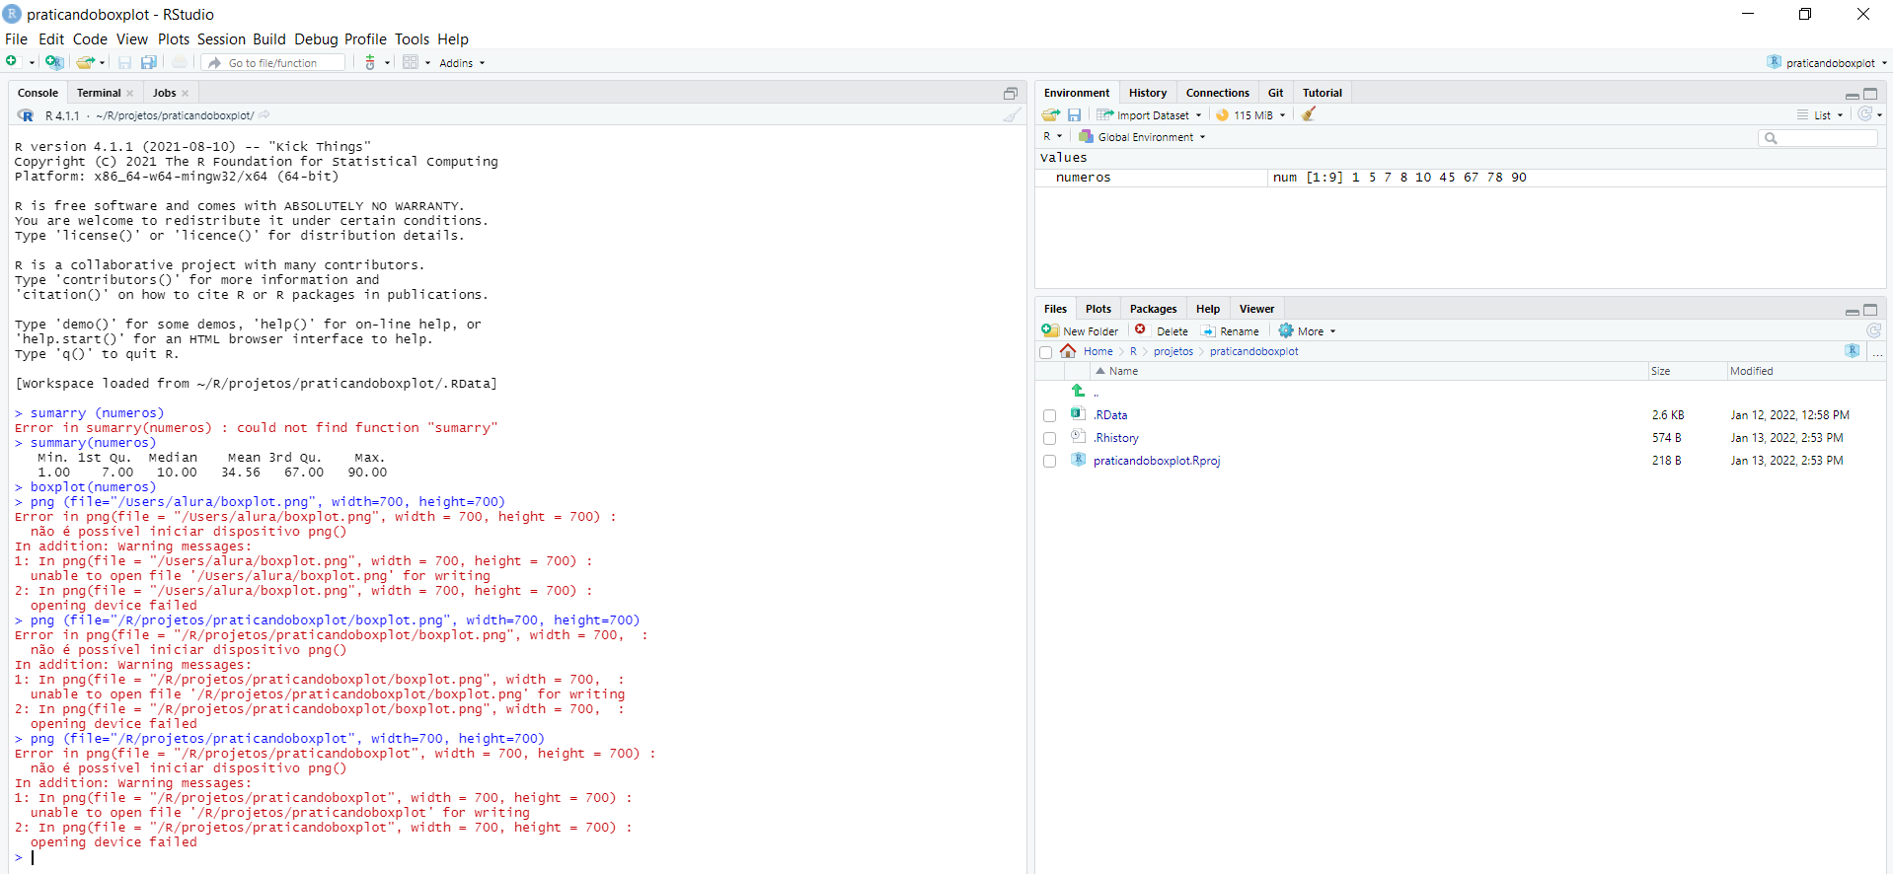Minimize the Environment pane
Screen dimensions: 1893x874
coord(1853,95)
